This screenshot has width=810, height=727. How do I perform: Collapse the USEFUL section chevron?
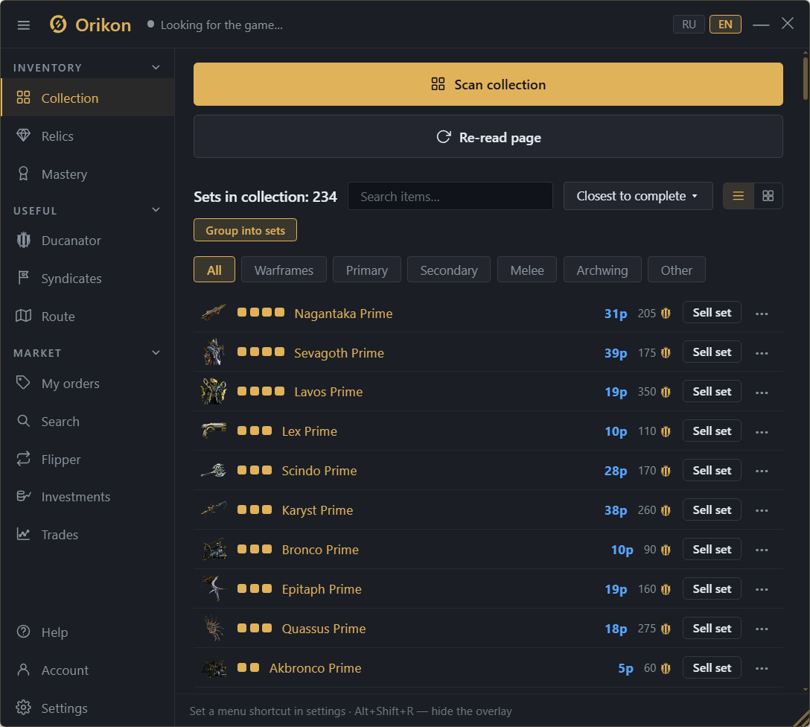point(156,210)
